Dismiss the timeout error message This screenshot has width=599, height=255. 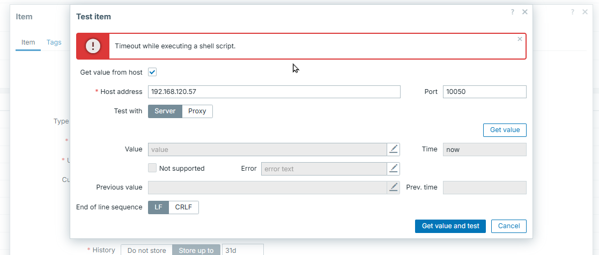pyautogui.click(x=520, y=39)
